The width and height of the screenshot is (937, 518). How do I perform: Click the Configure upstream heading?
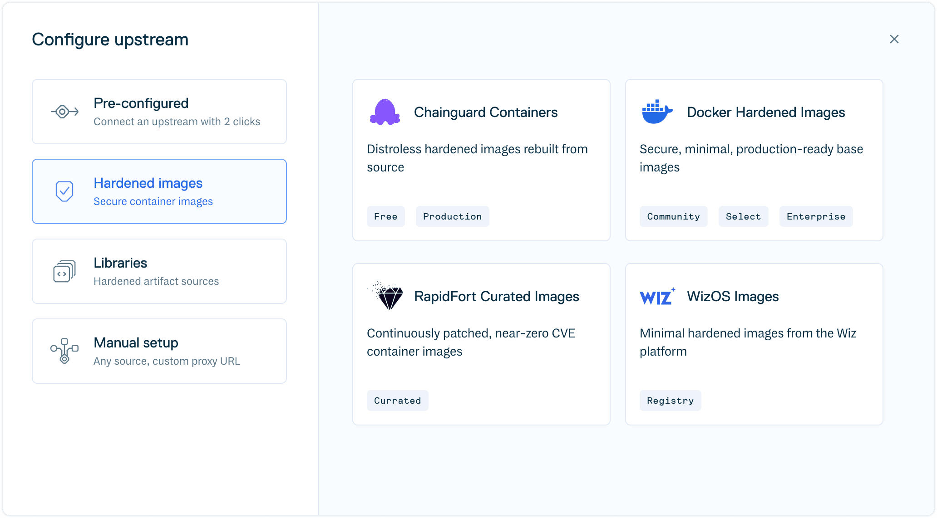click(x=110, y=40)
